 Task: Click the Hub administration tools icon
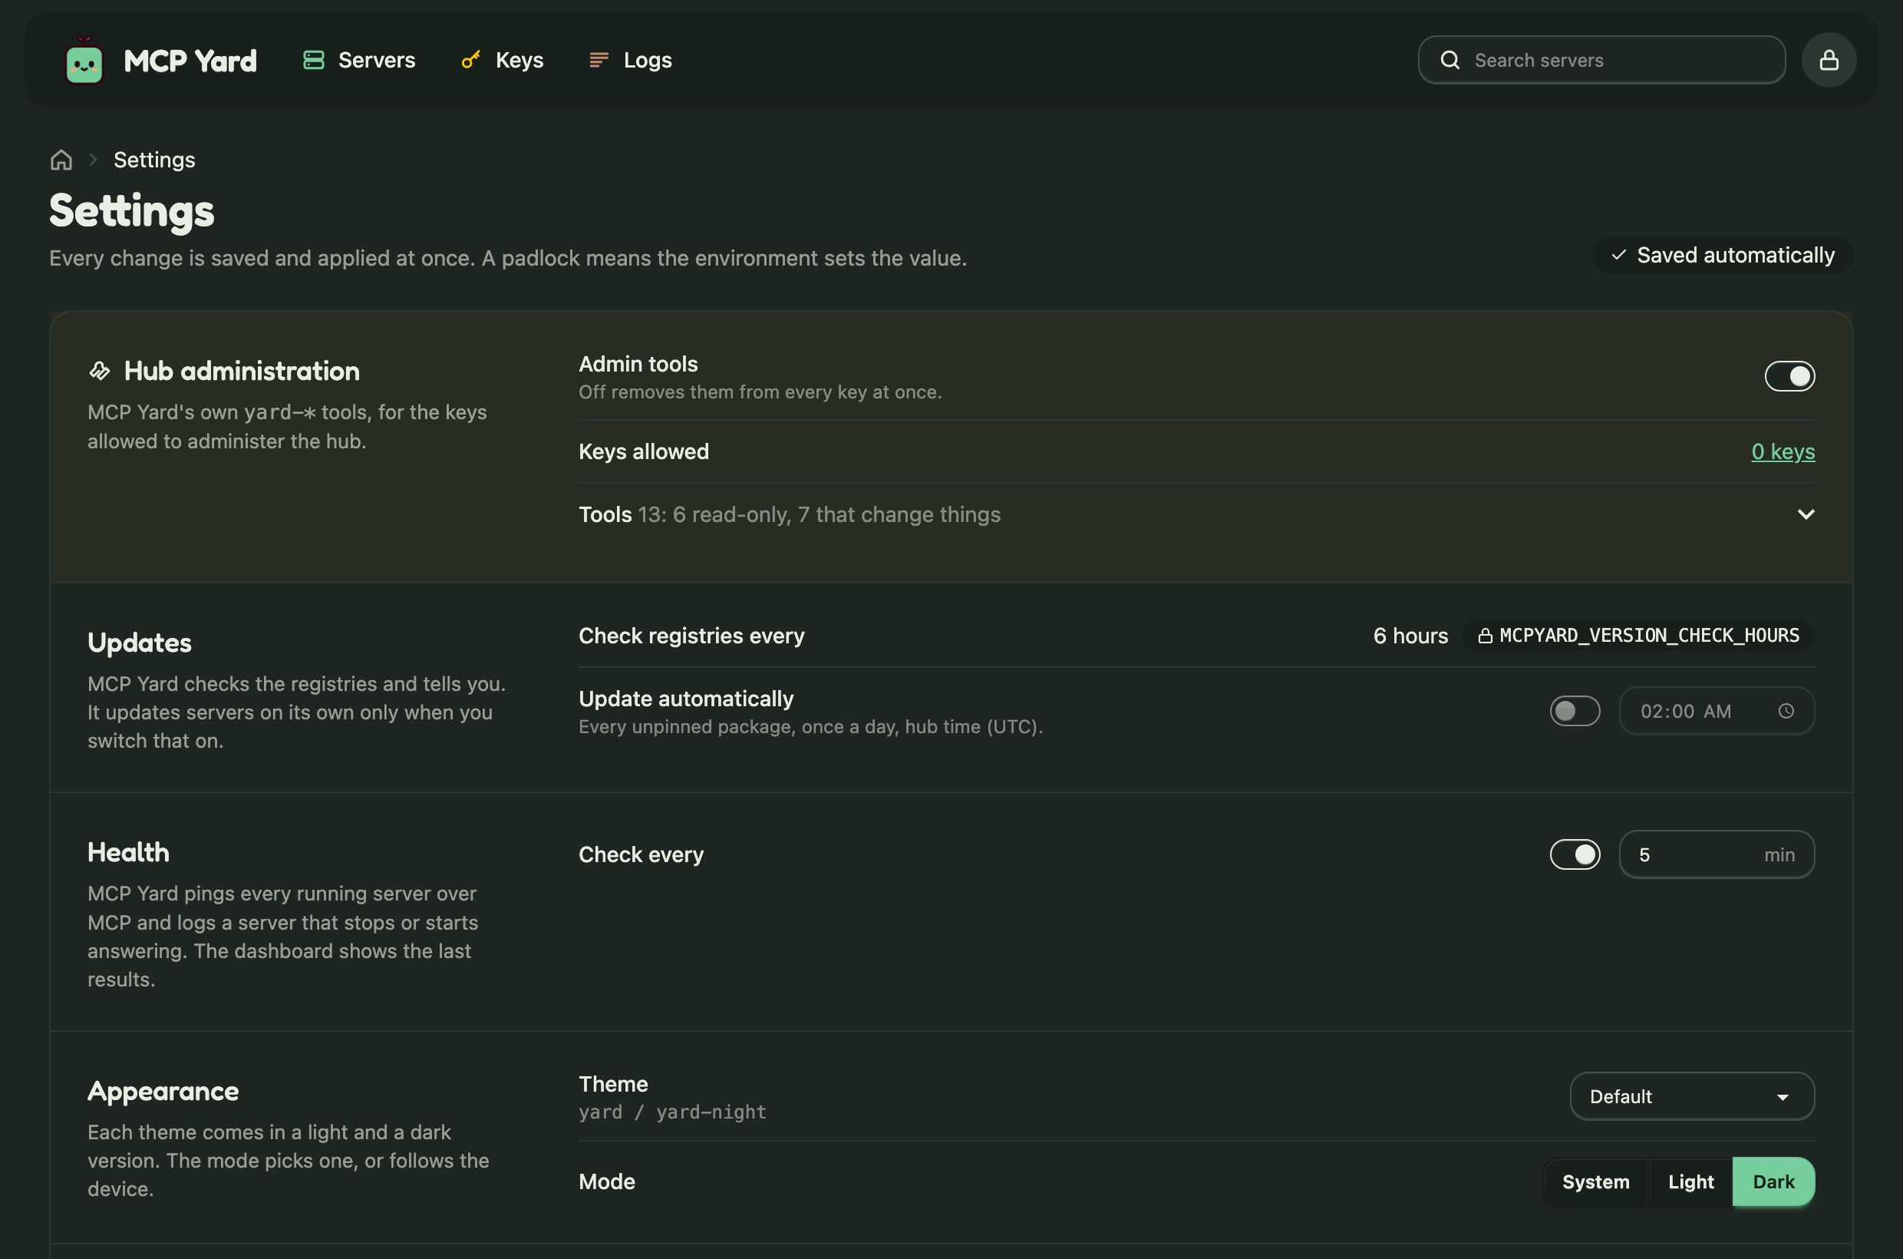click(x=100, y=371)
